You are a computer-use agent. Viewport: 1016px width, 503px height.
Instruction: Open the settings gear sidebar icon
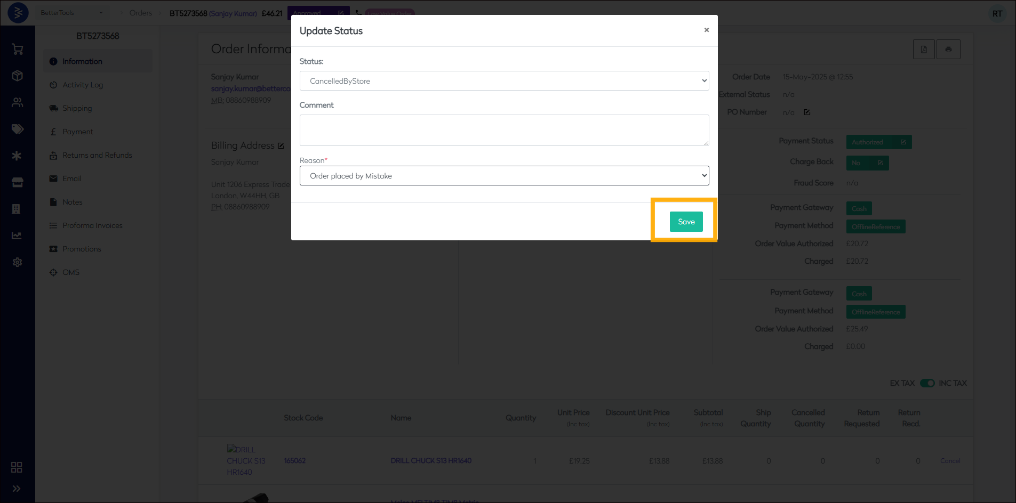click(17, 262)
